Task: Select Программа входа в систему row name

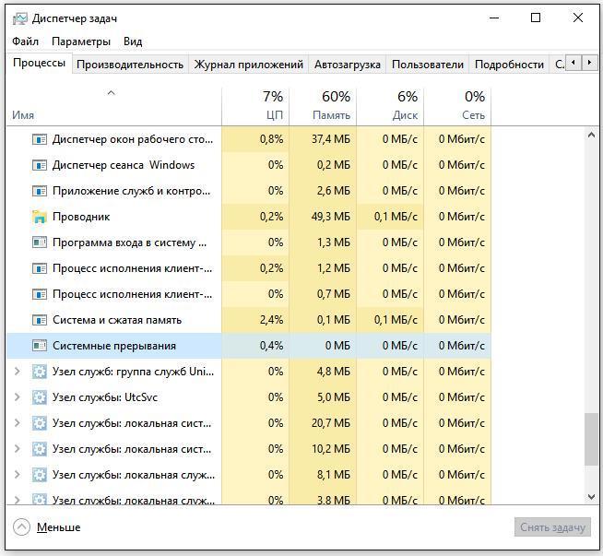Action: coord(130,243)
